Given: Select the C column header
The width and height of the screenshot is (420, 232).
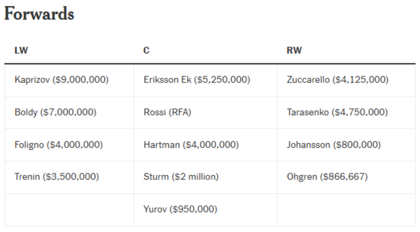Looking at the screenshot, I should click(x=146, y=51).
